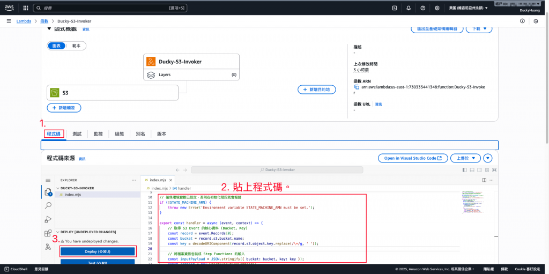Screen dimensions: 549x274
Task: Launch the CloudShell icon in the top bar
Action: pyautogui.click(x=394, y=8)
